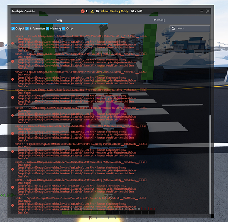
Task: Toggle the Information filter checkbox
Action: coord(27,28)
